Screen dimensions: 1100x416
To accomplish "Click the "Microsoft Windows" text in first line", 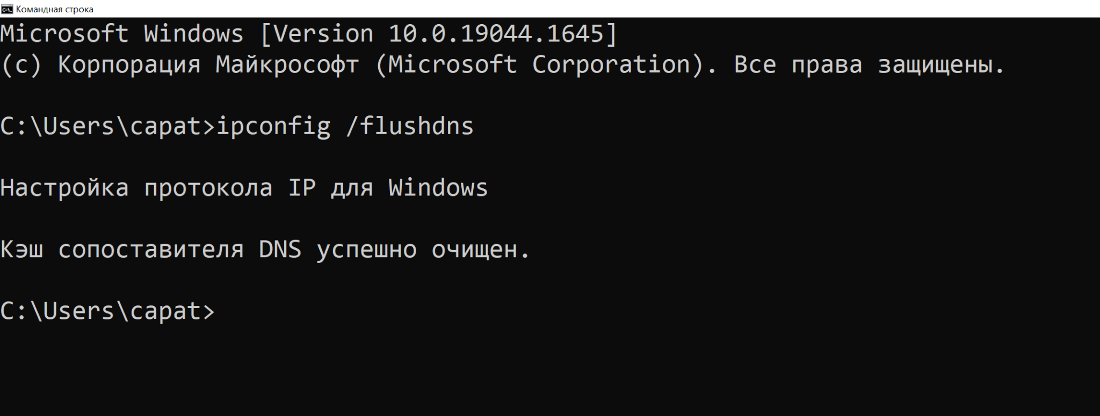I will point(121,34).
